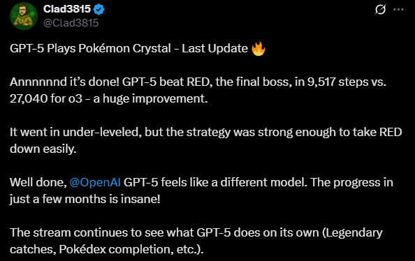Image resolution: width=415 pixels, height=261 pixels.
Task: Click 'catches, Pokédex completion, etc.)' line
Action: tap(107, 249)
